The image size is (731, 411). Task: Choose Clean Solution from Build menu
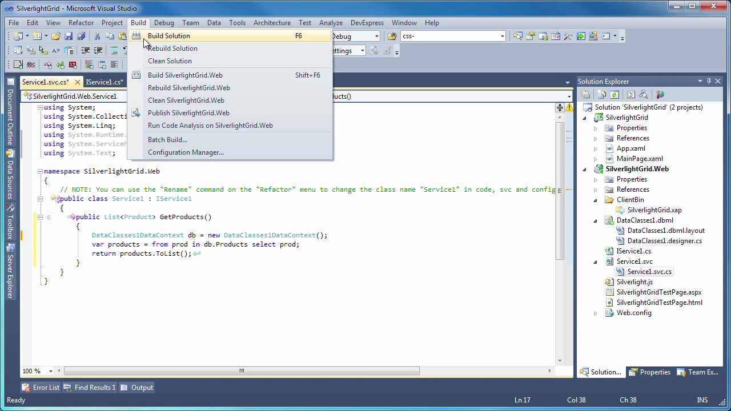(170, 61)
